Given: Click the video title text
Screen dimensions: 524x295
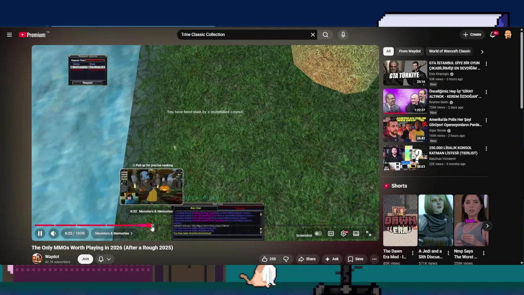Looking at the screenshot, I should [102, 247].
